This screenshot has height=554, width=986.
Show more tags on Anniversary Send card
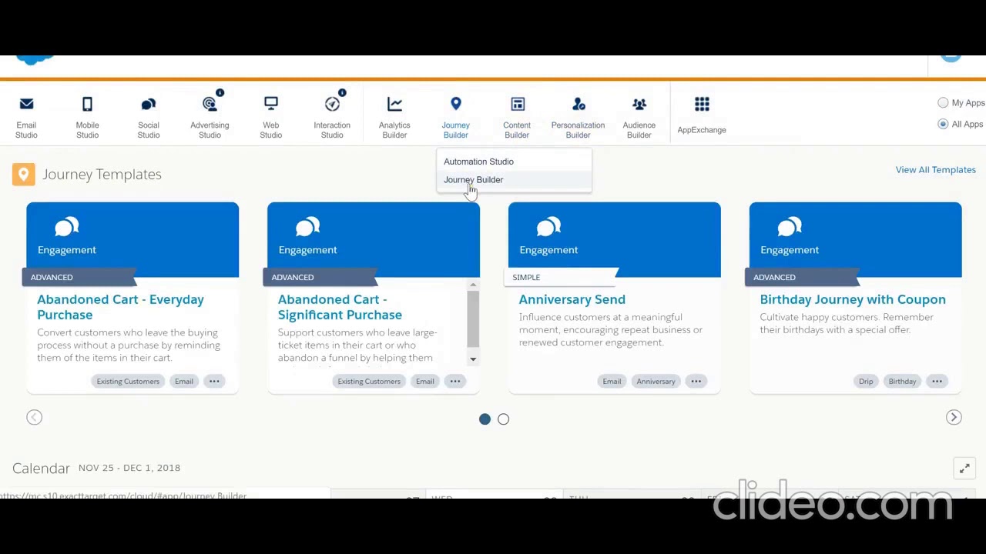696,381
